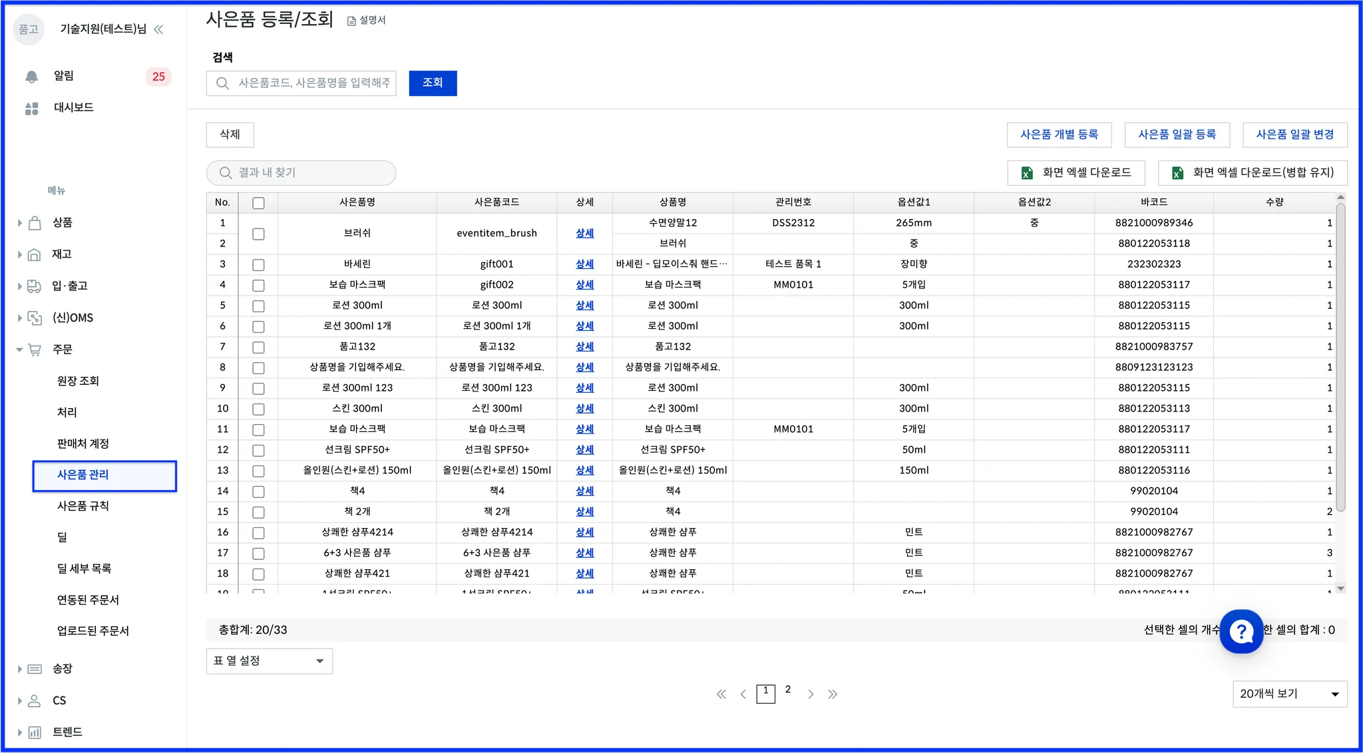Check the 바세린 row checkbox
This screenshot has width=1363, height=753.
point(258,265)
